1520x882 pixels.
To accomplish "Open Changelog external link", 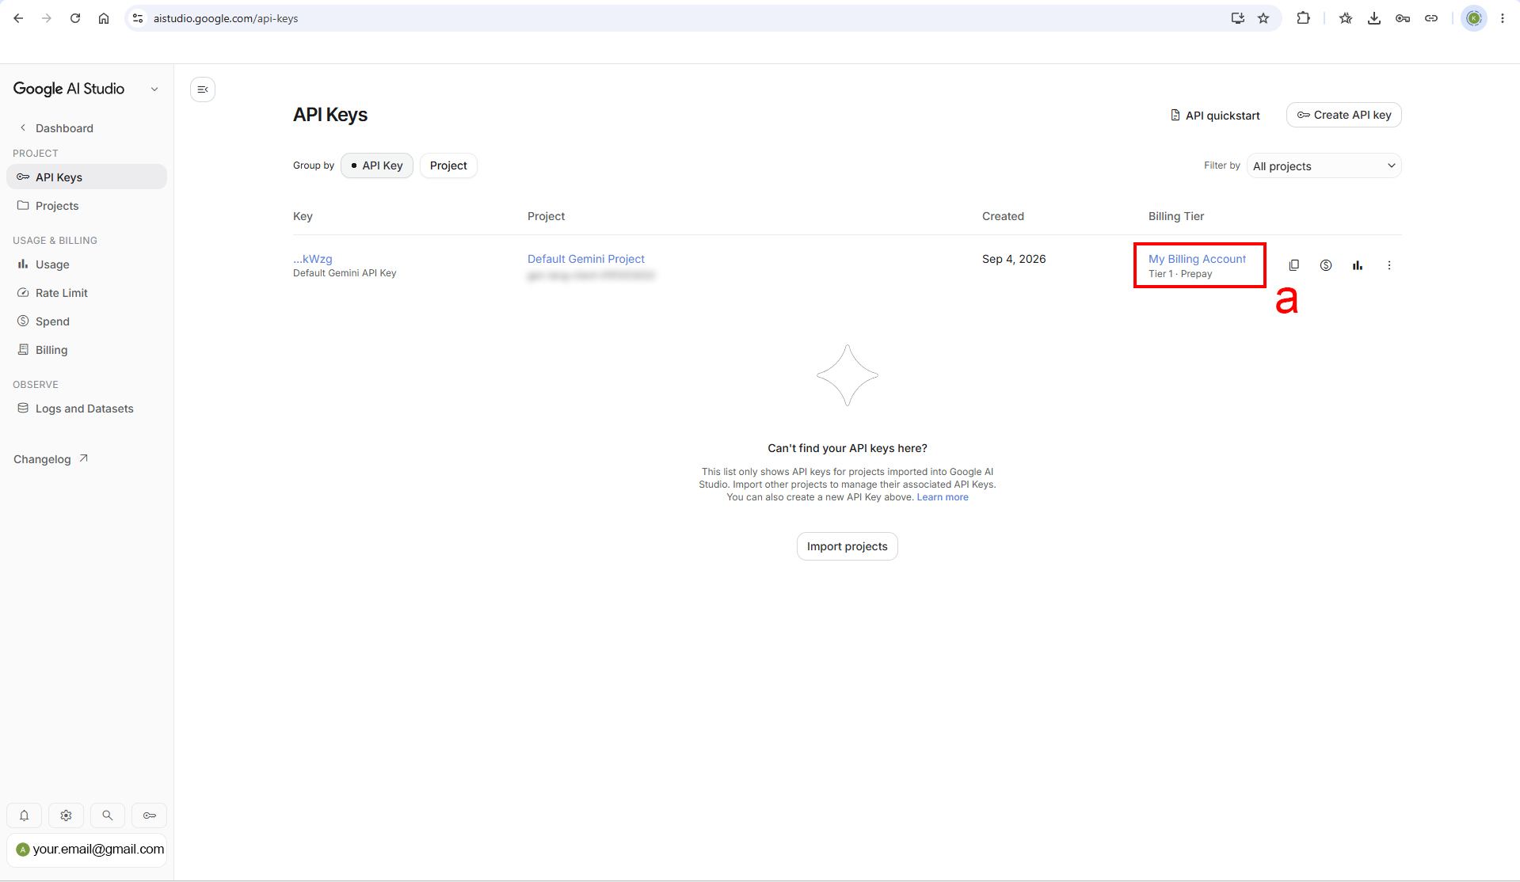I will (x=51, y=459).
